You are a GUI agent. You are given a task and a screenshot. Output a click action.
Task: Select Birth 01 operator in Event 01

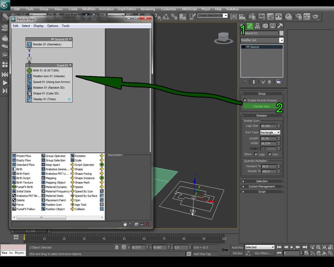coord(49,70)
